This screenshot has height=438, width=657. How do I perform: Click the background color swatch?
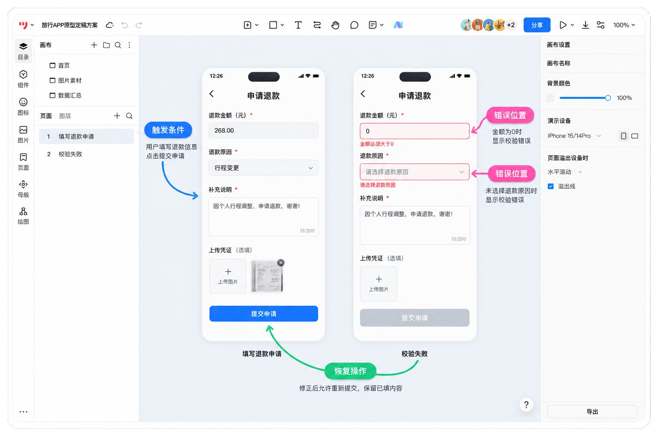coord(550,98)
